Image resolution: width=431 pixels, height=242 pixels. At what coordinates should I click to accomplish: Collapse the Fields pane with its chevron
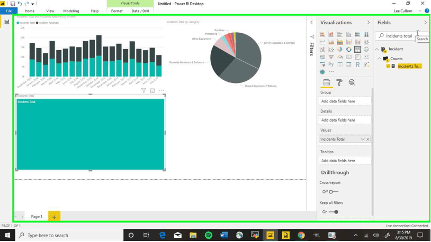point(426,23)
